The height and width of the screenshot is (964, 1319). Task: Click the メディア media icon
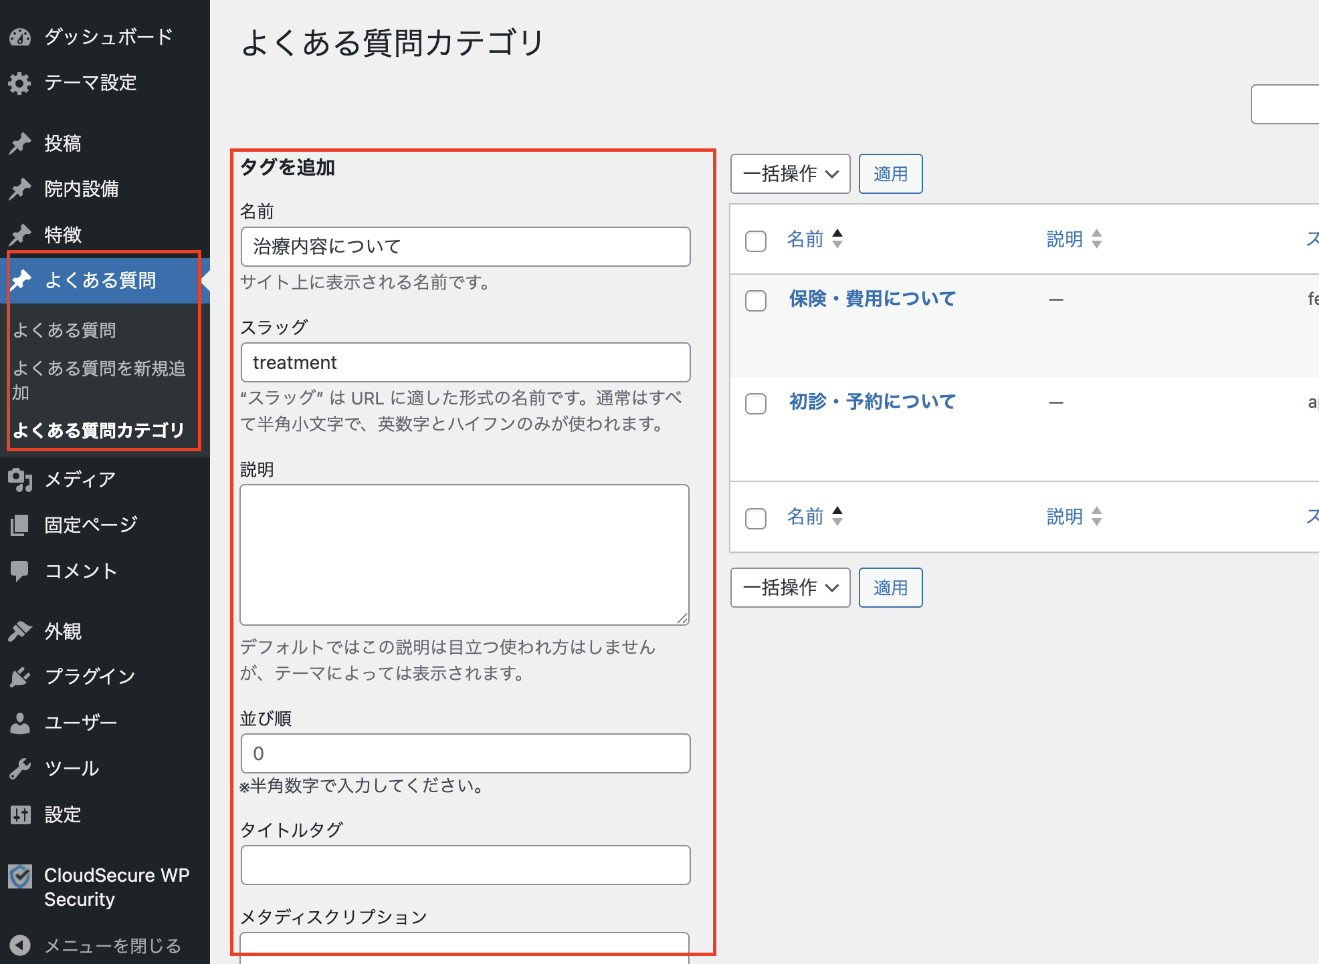click(20, 479)
